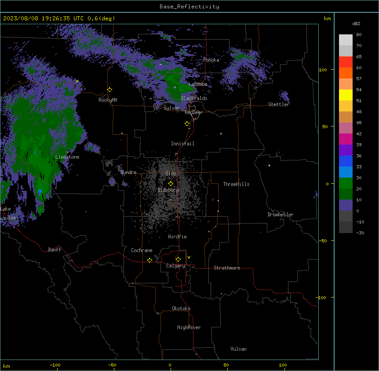Image resolution: width=379 pixels, height=371 pixels.
Task: Click the yellow 54-51 dBZ legend swatch
Action: coord(346,95)
